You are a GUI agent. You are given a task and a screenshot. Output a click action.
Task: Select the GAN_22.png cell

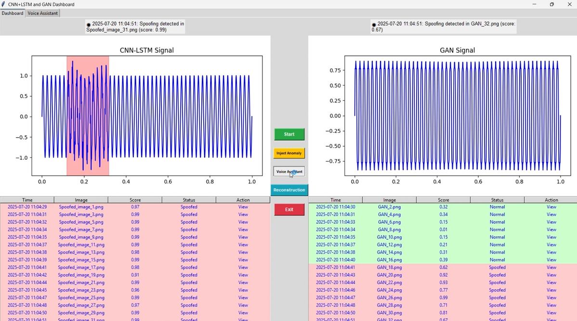click(389, 283)
